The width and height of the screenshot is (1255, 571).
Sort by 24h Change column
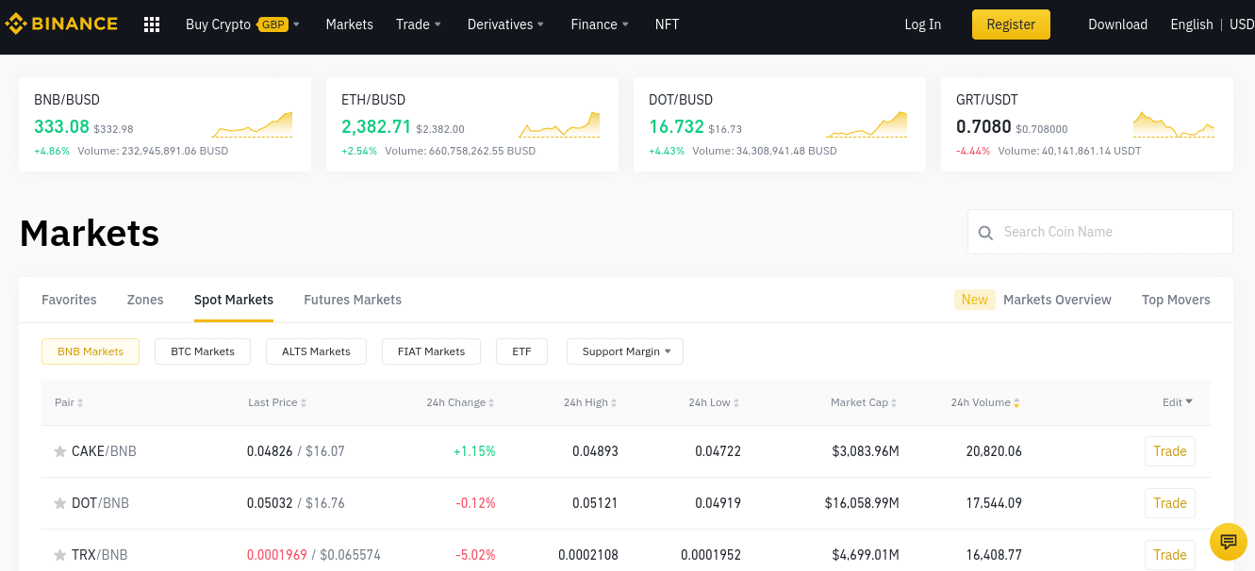460,402
